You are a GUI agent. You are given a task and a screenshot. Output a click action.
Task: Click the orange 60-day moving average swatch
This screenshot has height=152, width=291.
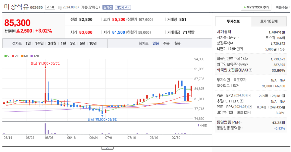pos(22,56)
